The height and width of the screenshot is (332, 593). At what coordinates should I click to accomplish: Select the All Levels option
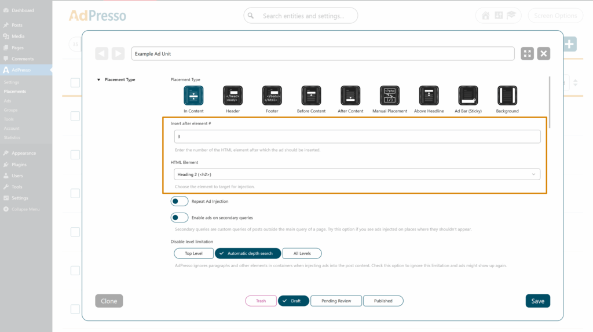[x=302, y=253]
